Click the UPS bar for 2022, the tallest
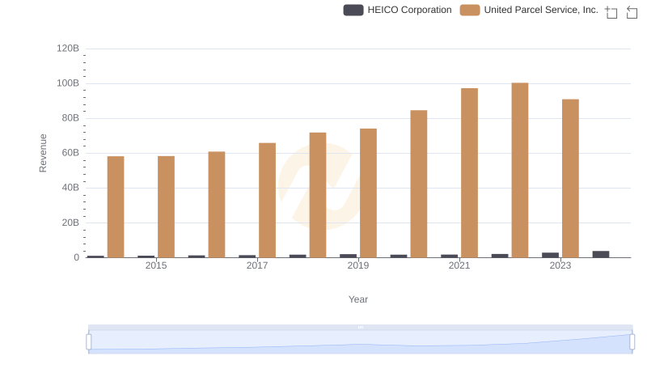This screenshot has height=373, width=647. pyautogui.click(x=520, y=170)
